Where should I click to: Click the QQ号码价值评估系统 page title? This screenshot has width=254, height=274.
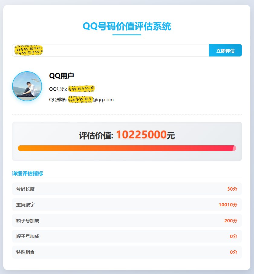tap(127, 26)
